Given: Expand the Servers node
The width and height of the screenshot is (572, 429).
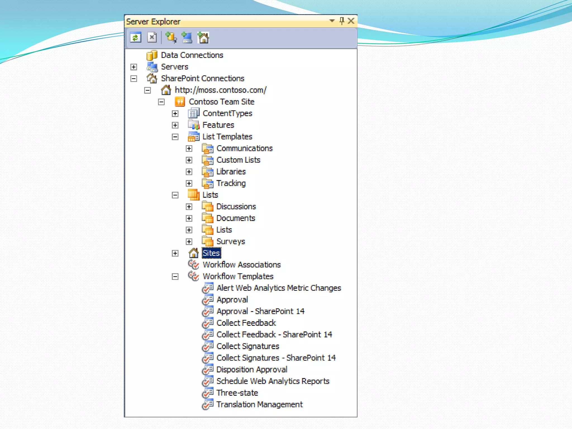Looking at the screenshot, I should click(134, 67).
